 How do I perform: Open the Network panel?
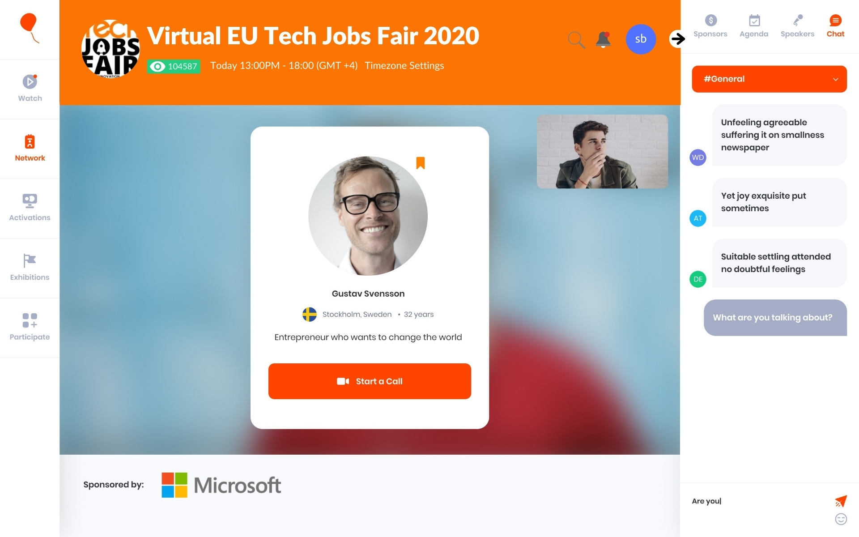pos(30,146)
